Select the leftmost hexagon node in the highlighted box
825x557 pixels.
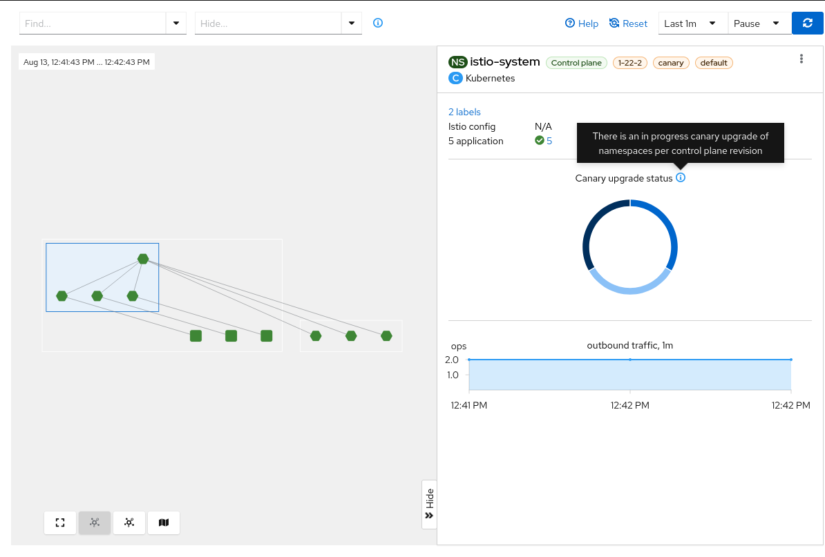click(61, 296)
